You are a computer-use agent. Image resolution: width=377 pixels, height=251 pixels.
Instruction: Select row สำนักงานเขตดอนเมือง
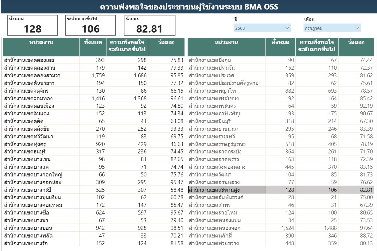point(94,106)
